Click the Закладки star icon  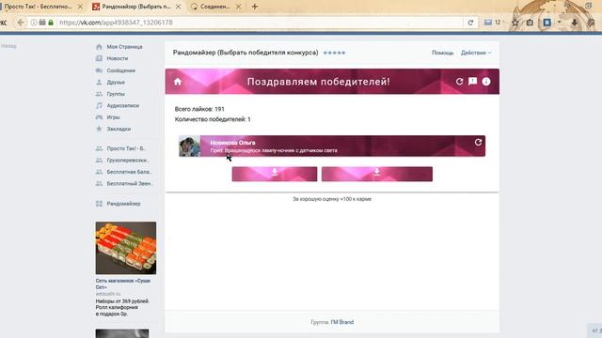[99, 129]
